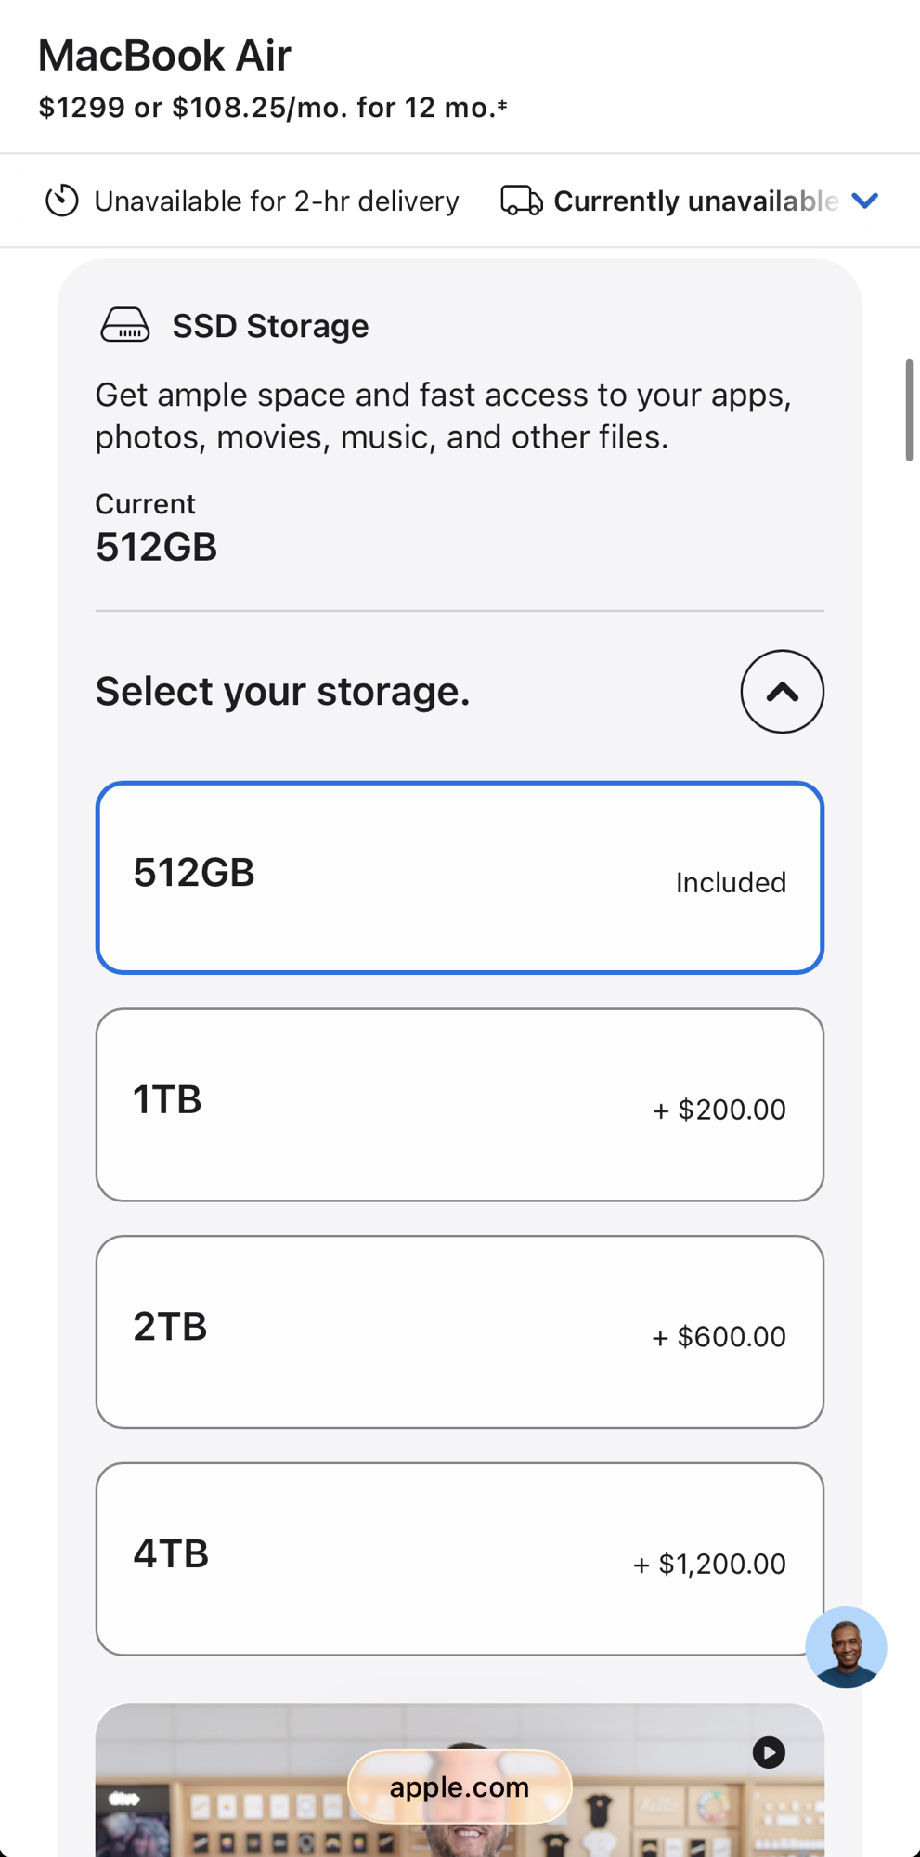This screenshot has width=920, height=1857.
Task: Click the 2-hr delivery clock icon
Action: (62, 201)
